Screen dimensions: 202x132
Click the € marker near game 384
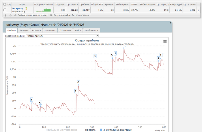[x=112, y=55]
